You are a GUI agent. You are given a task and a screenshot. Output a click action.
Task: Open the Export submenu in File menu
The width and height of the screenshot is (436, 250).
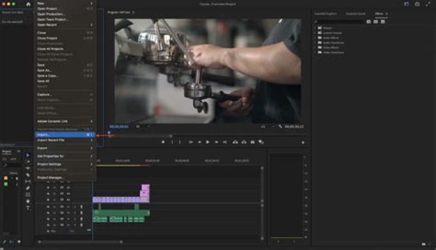(65, 148)
